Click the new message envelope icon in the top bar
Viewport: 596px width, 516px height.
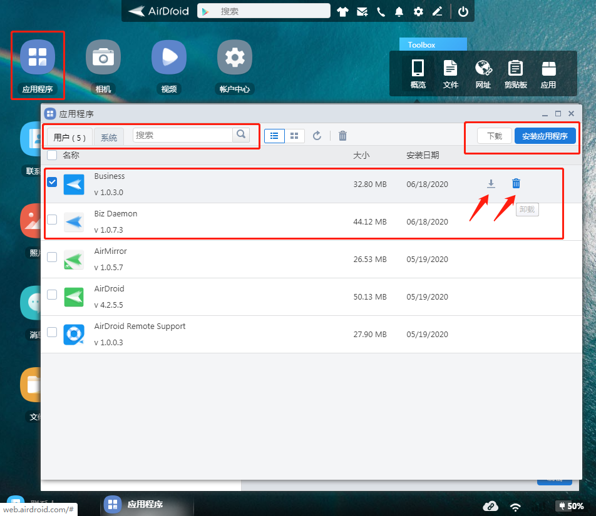[362, 12]
